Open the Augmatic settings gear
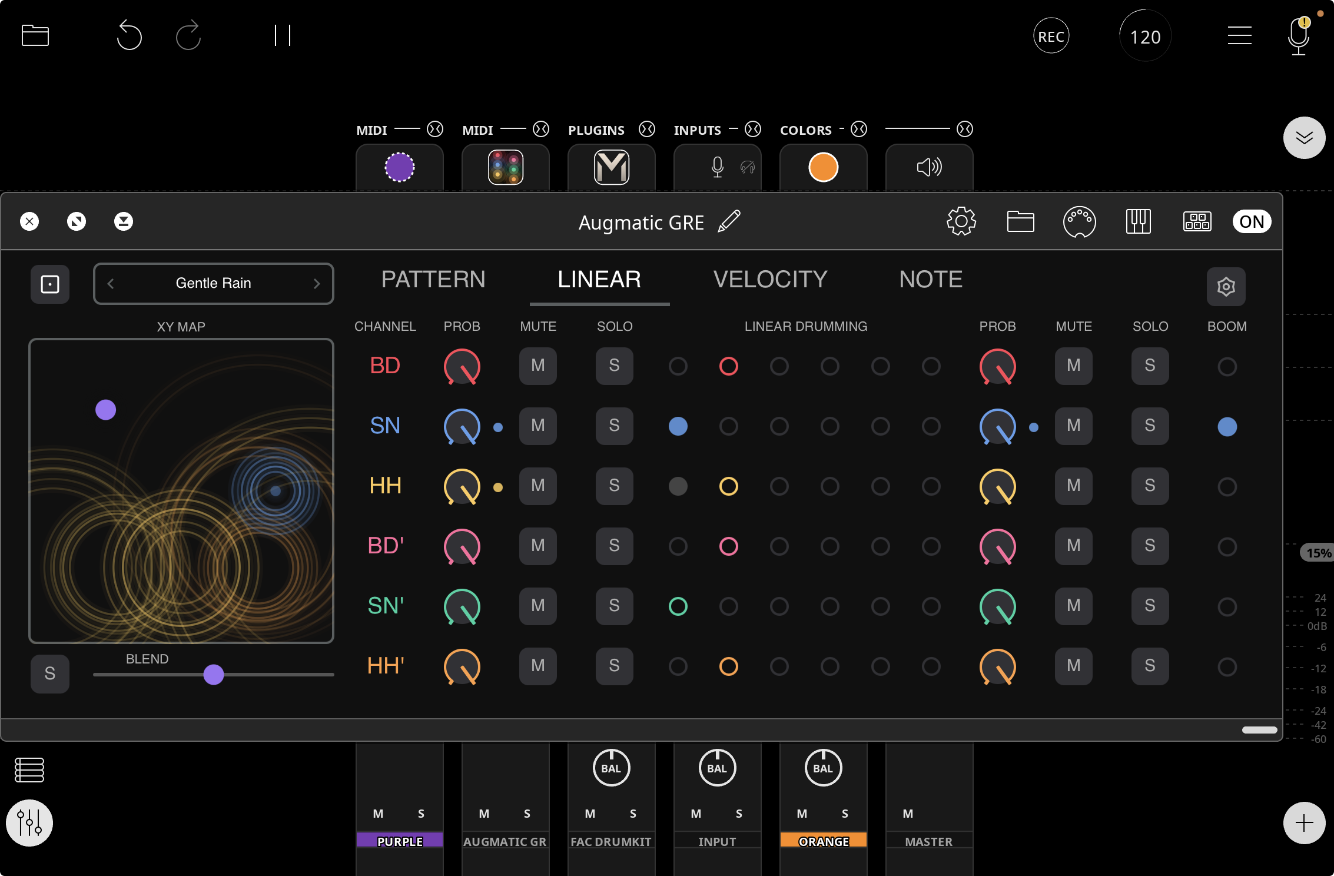1334x876 pixels. (x=961, y=222)
